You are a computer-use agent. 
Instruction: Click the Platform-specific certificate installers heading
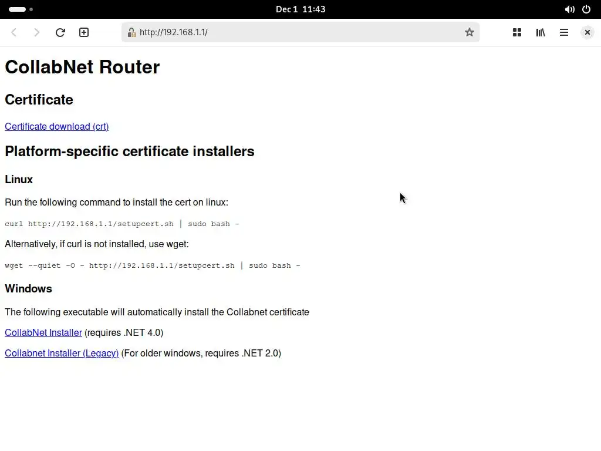click(x=130, y=152)
